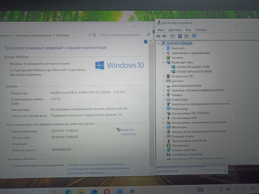The image size is (259, 194).
Task: Click the network icon in system tray
Action: (237, 189)
